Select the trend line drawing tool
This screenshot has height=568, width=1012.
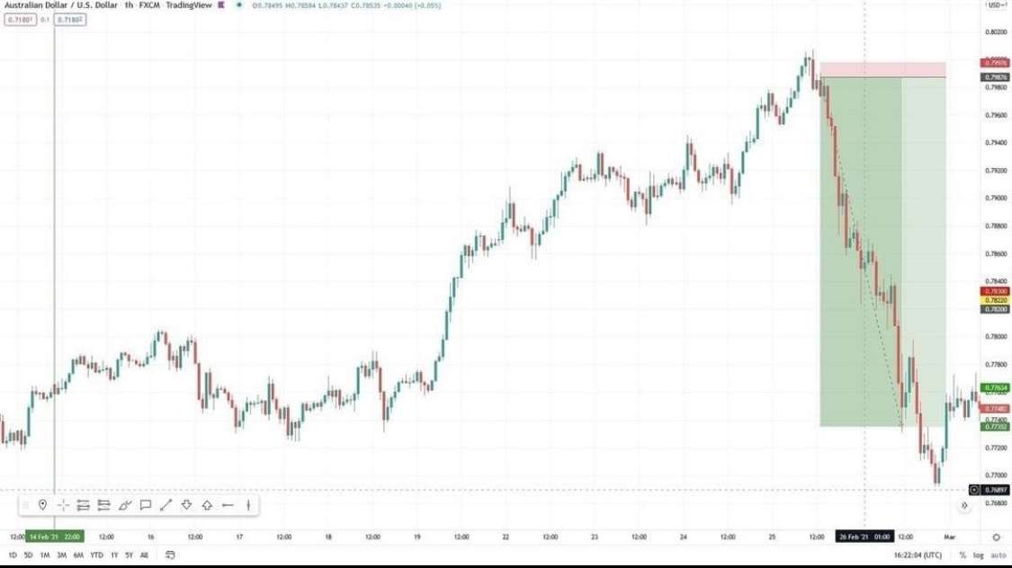pyautogui.click(x=166, y=505)
